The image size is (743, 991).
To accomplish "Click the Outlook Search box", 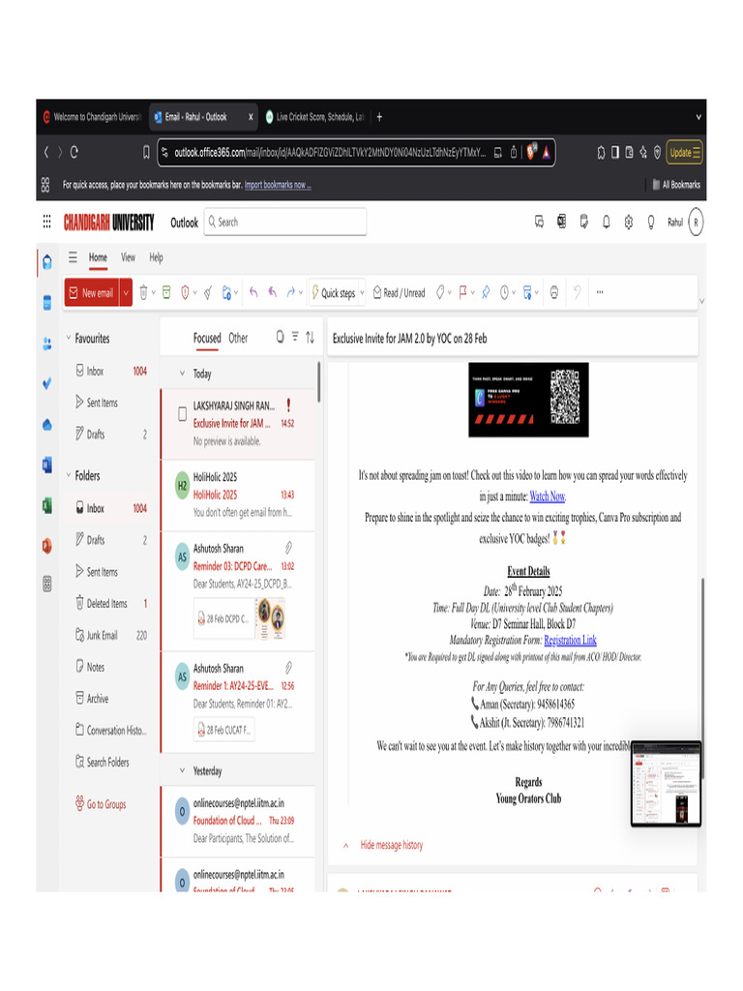I will pos(285,222).
